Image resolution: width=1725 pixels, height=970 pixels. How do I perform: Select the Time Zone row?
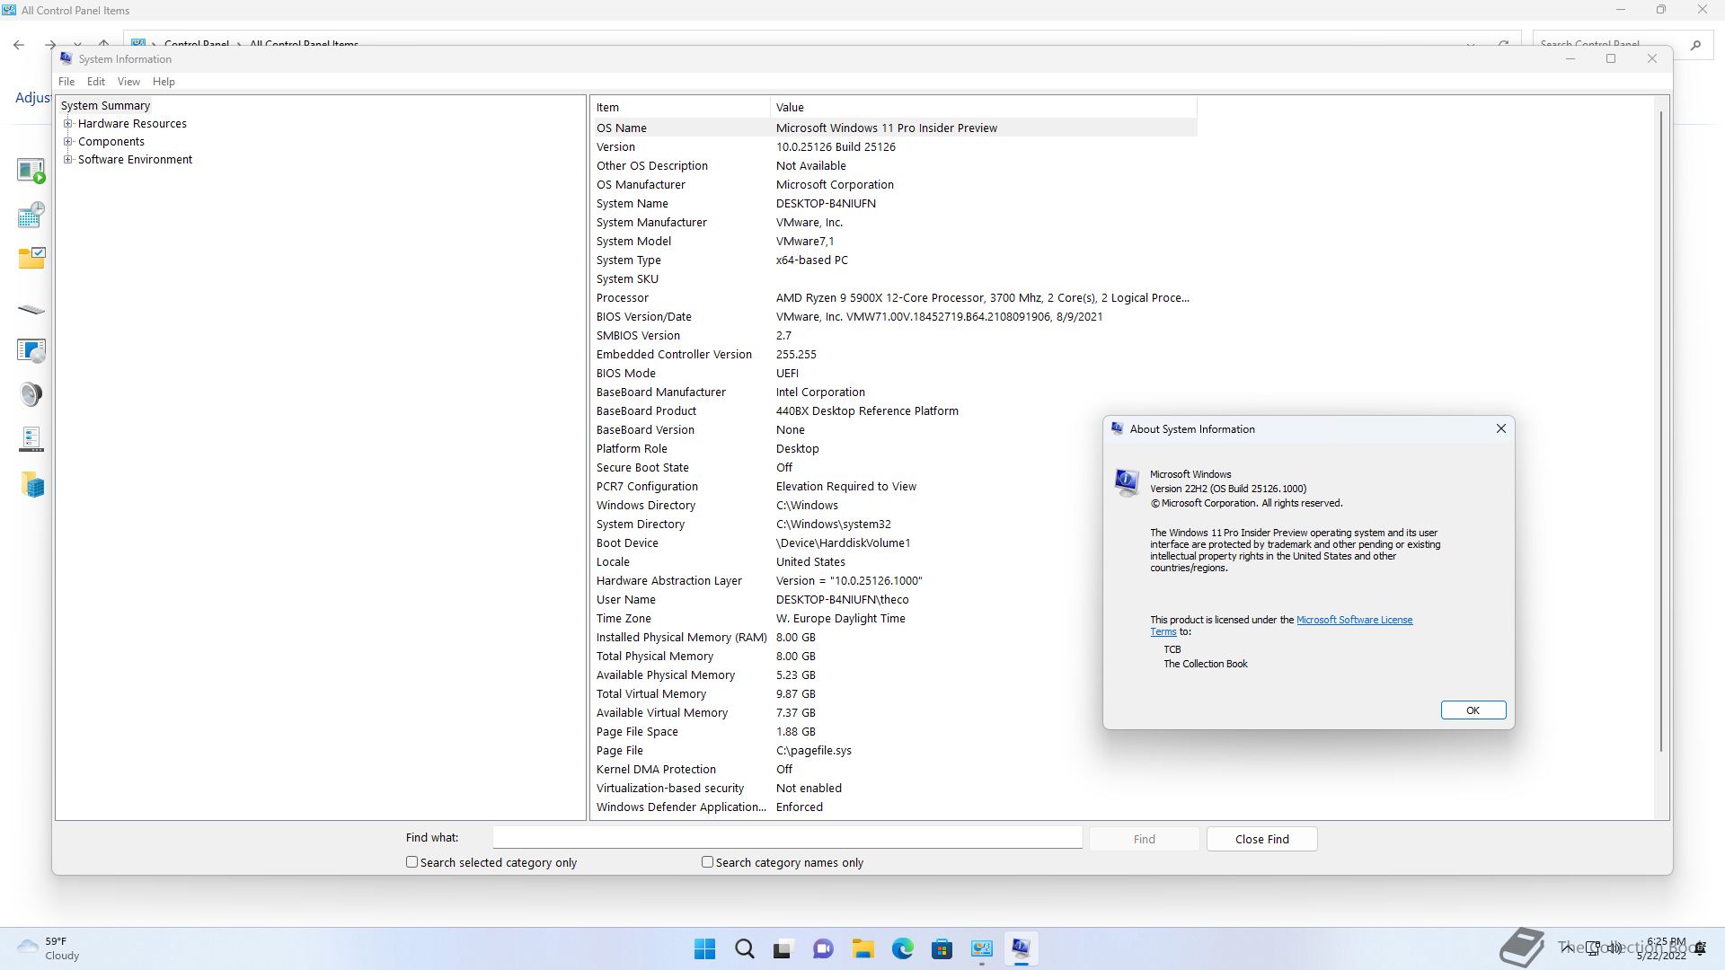tap(894, 619)
